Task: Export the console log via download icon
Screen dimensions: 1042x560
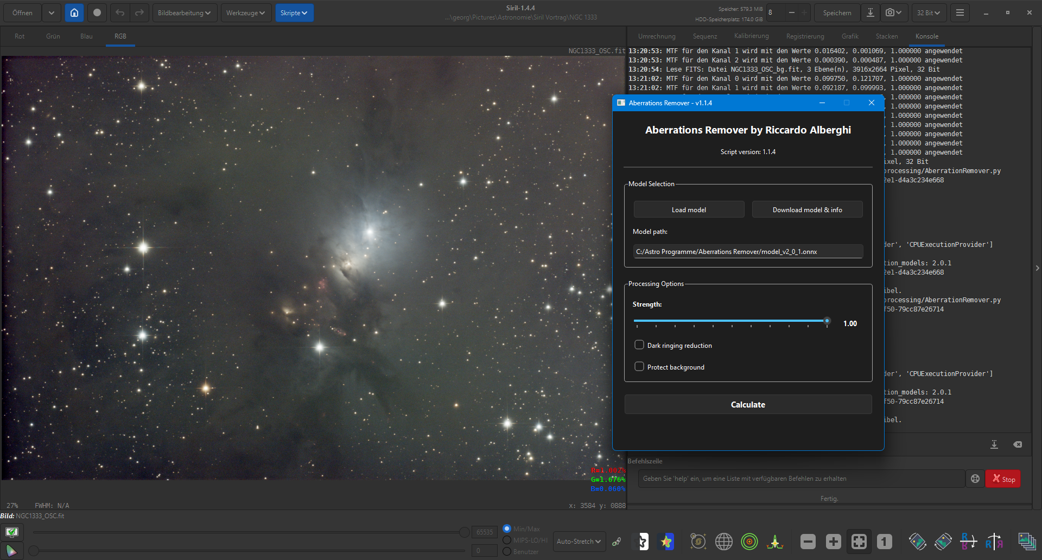Action: [x=994, y=444]
